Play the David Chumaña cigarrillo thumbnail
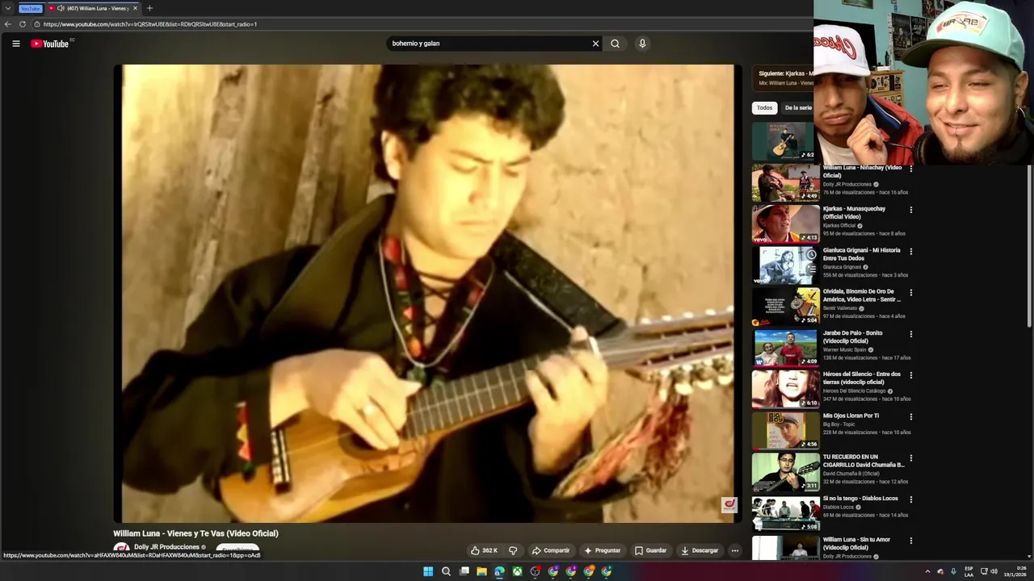The image size is (1034, 581). coord(786,472)
